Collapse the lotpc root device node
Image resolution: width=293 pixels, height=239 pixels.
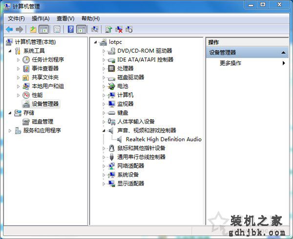tap(96, 42)
